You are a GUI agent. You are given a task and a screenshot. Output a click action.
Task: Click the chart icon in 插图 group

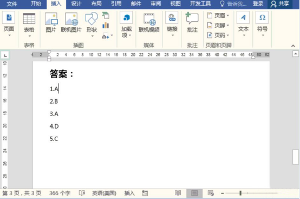coord(106,25)
